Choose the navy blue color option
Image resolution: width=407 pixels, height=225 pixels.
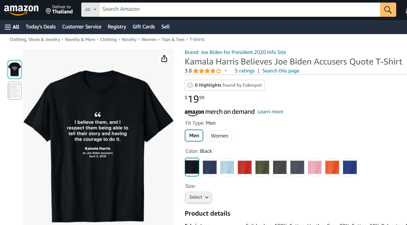(x=209, y=167)
